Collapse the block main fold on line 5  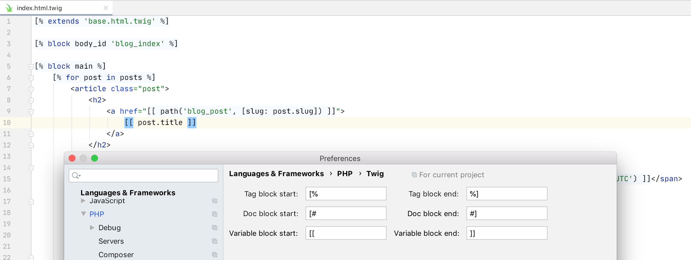click(31, 66)
